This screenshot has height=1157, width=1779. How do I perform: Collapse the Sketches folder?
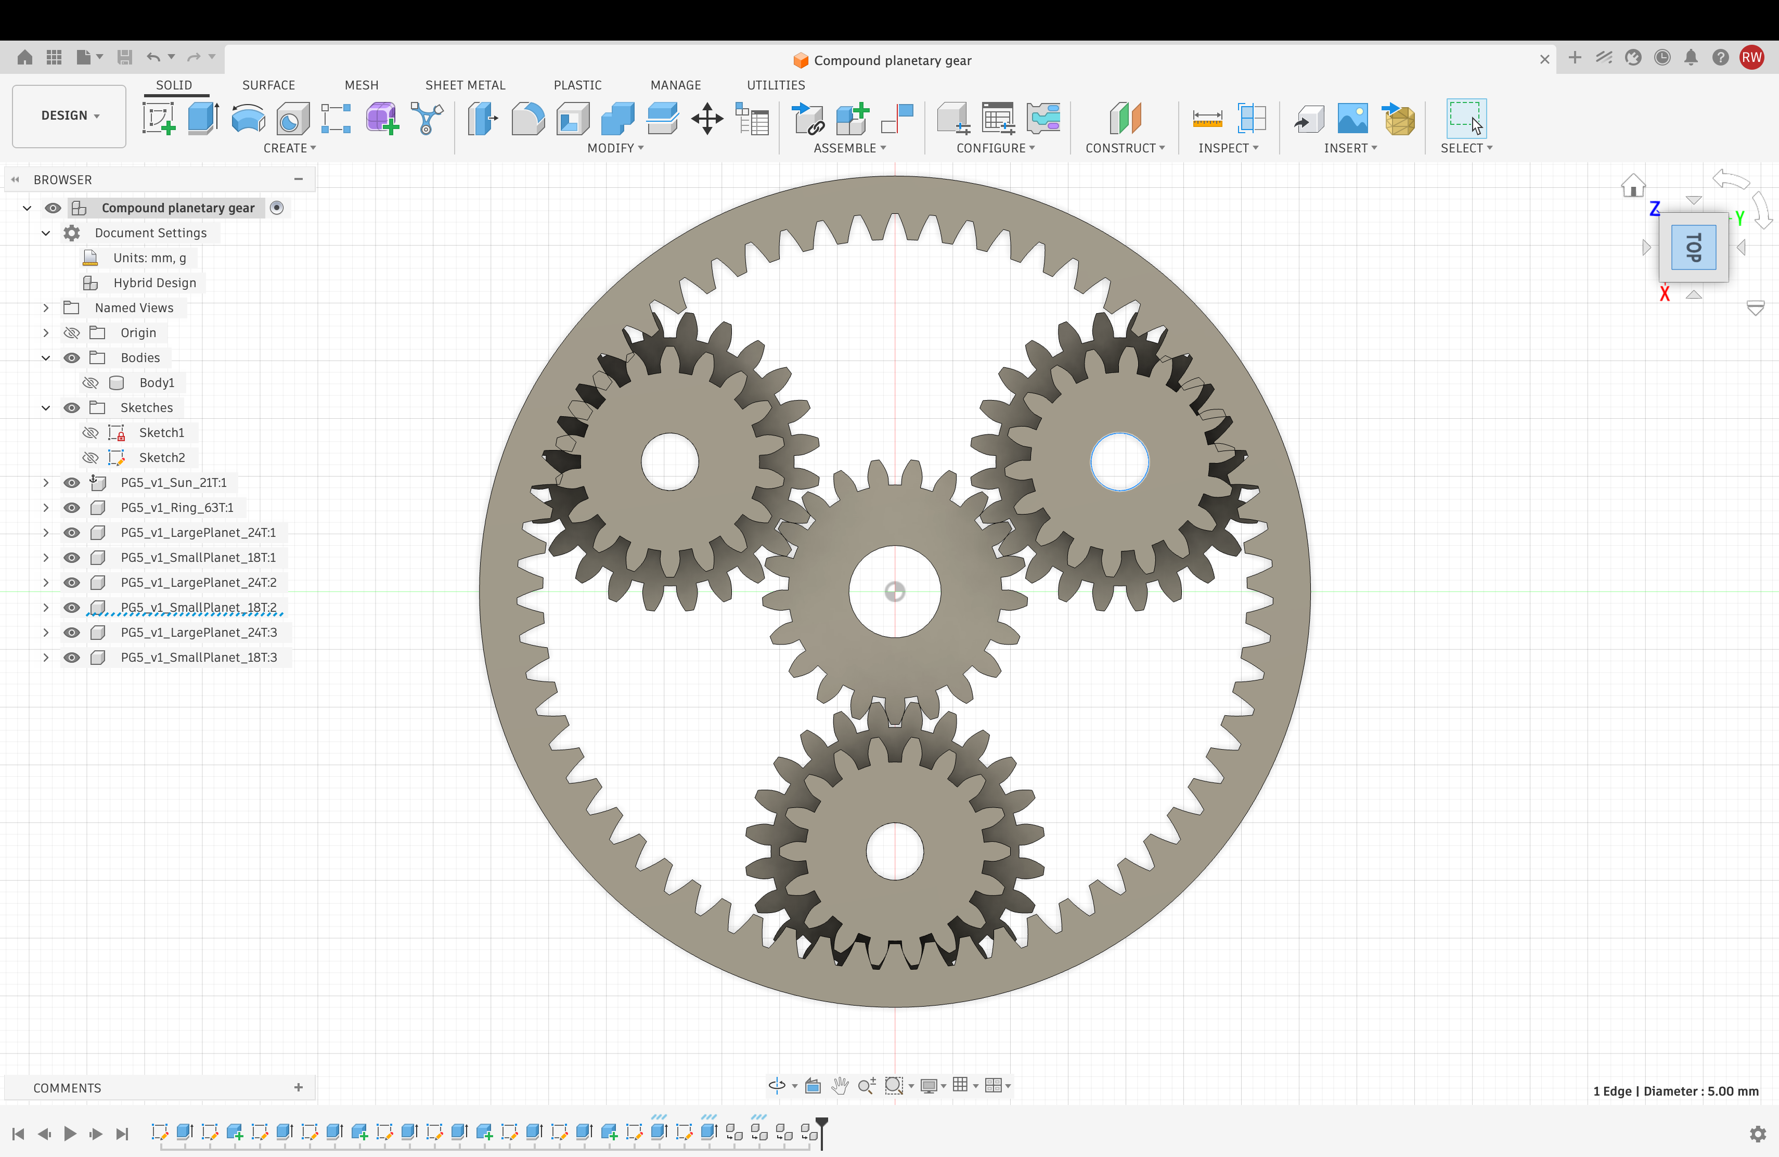coord(46,407)
